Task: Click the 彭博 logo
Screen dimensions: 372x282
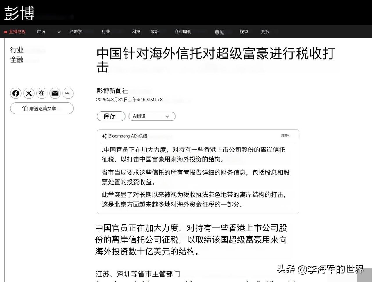Action: tap(19, 13)
